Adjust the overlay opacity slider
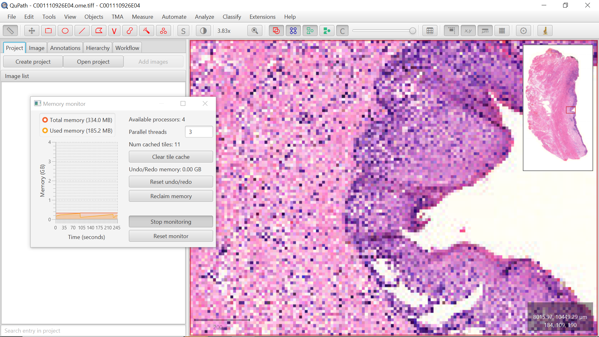Screen dimensions: 599x337 coord(384,31)
